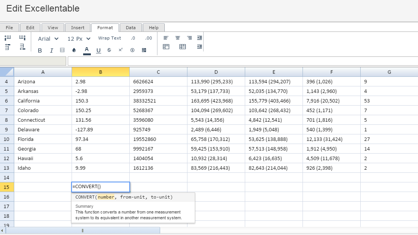The width and height of the screenshot is (418, 235).
Task: Apply strikethrough to cell text
Action: tap(109, 50)
